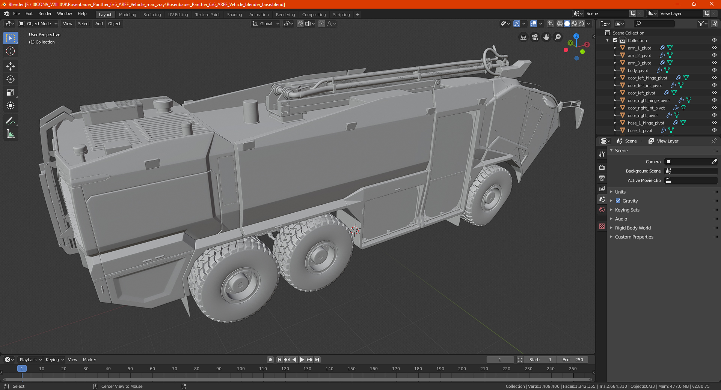
Task: Open the View Layer properties tab
Action: tap(602, 188)
